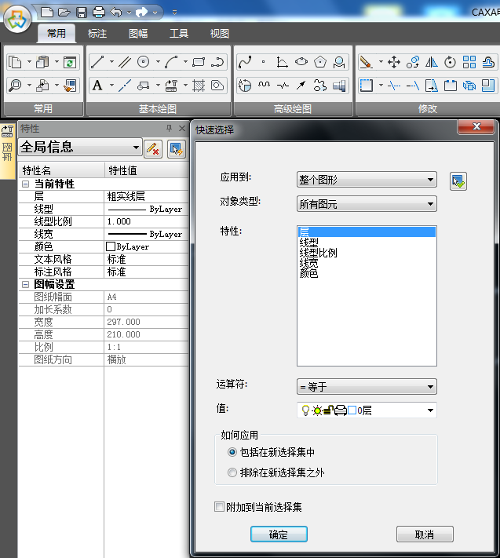Click the Save icon in quick access toolbar

tap(82, 12)
